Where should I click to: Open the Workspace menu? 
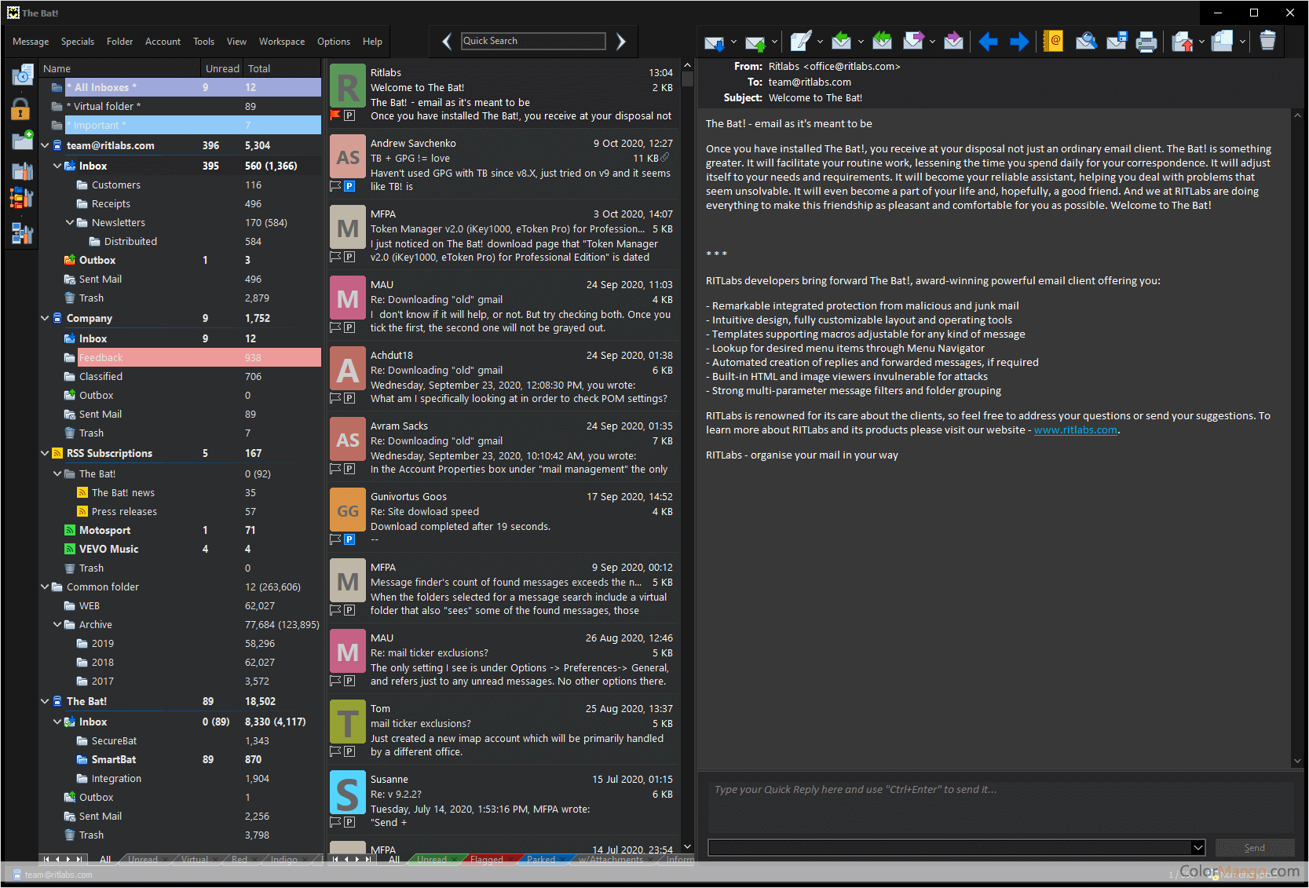click(281, 42)
